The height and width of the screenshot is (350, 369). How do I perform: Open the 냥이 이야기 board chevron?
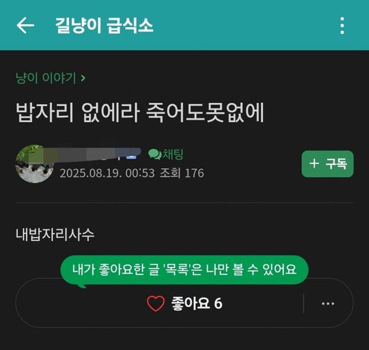coord(83,78)
